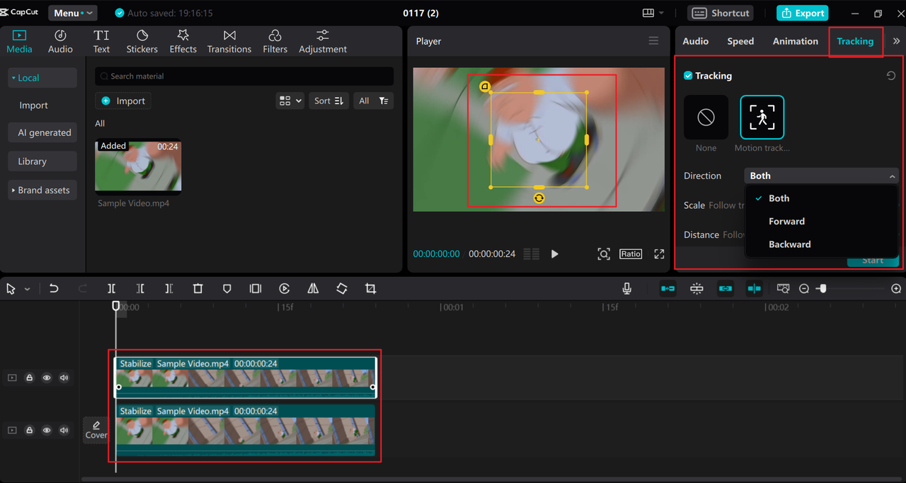This screenshot has width=906, height=483.
Task: Toggle main track magnet
Action: pos(667,288)
